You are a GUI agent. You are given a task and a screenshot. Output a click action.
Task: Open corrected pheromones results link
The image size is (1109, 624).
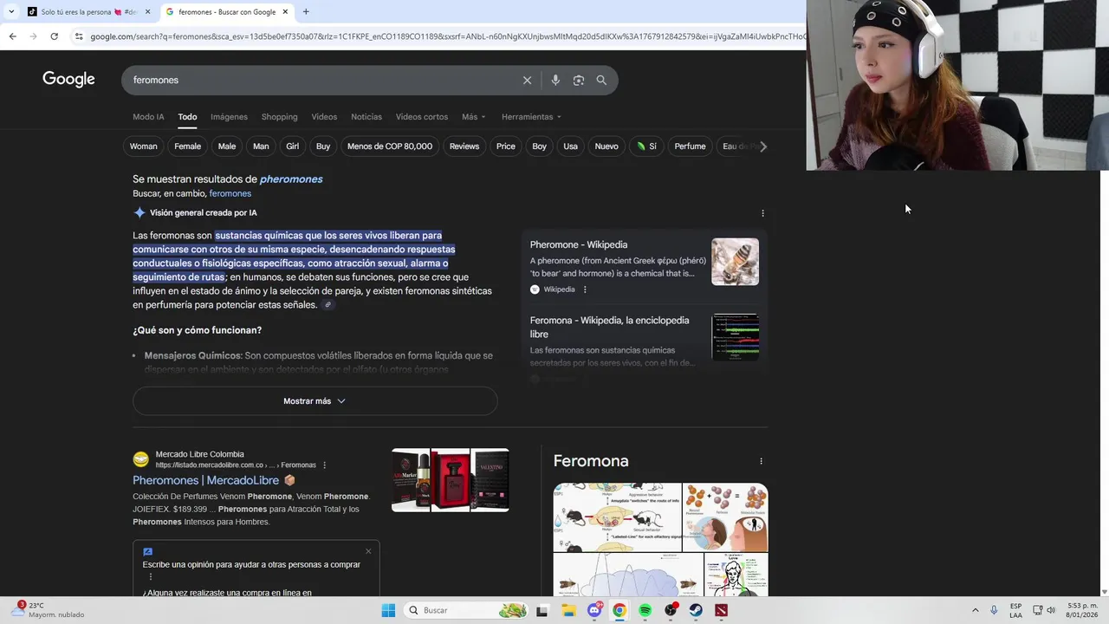pos(291,179)
